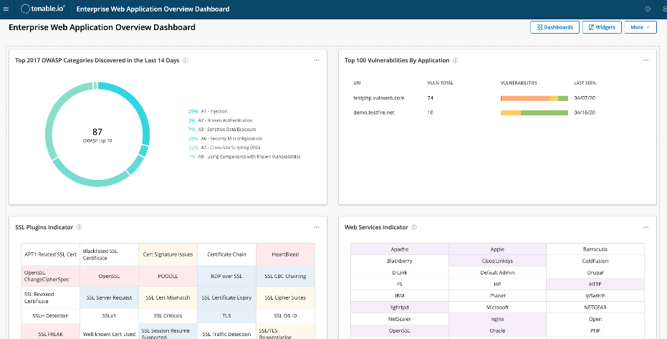Select the A3 - Sensitive Data Exposure legend entry
The width and height of the screenshot is (667, 339).
[221, 129]
